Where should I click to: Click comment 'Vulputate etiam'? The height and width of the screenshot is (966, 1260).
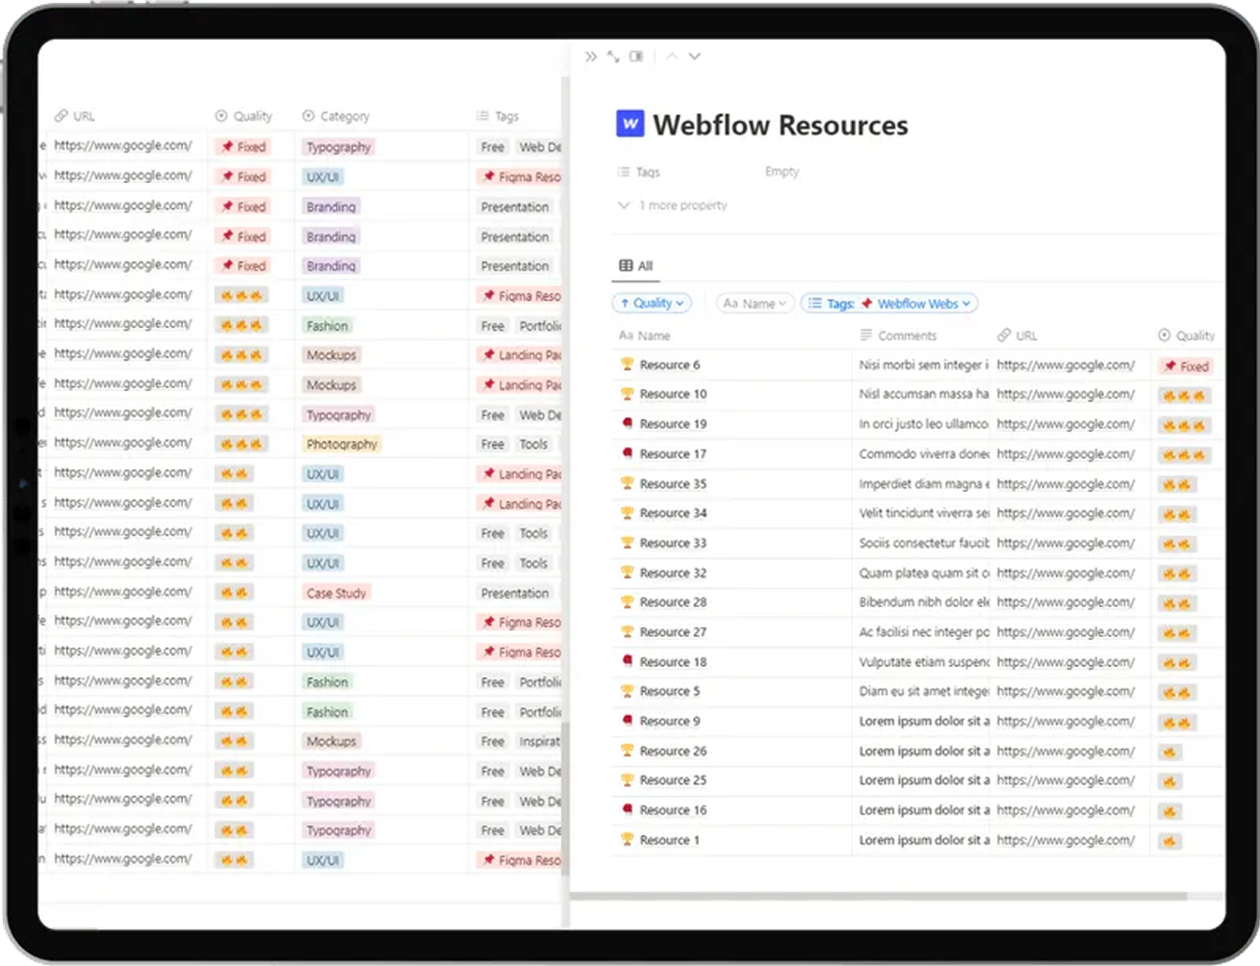click(x=924, y=661)
